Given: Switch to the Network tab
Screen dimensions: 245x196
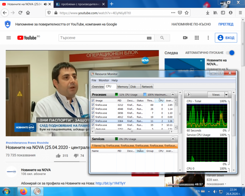Looking at the screenshot, I should coord(147,87).
